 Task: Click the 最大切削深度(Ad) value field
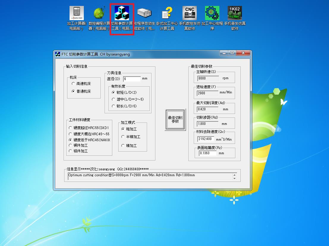click(x=207, y=109)
